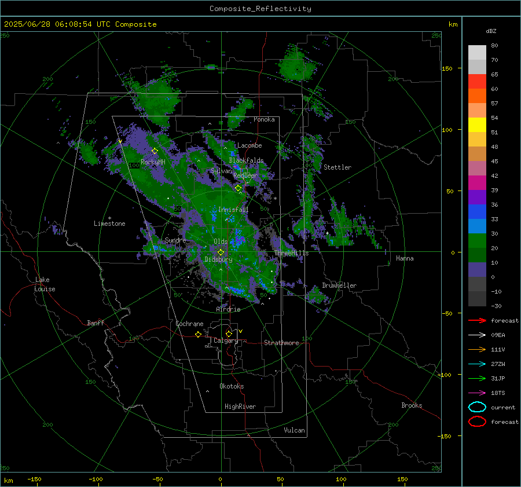Viewport: 521px width, 487px height.
Task: Click the yellow marker below Cochrane
Action: (x=199, y=335)
